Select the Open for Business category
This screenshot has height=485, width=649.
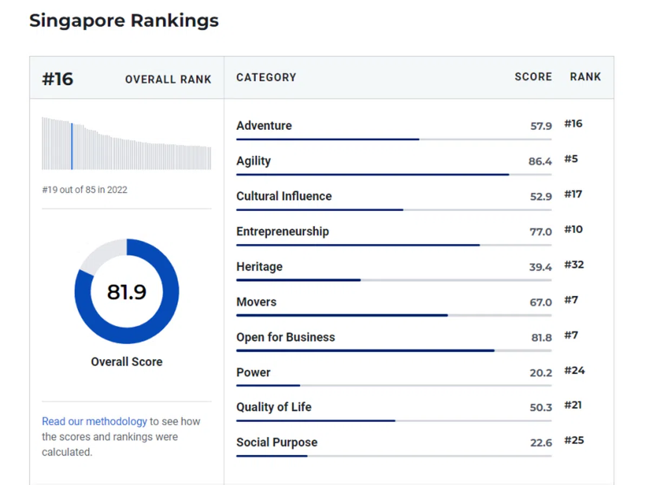286,337
